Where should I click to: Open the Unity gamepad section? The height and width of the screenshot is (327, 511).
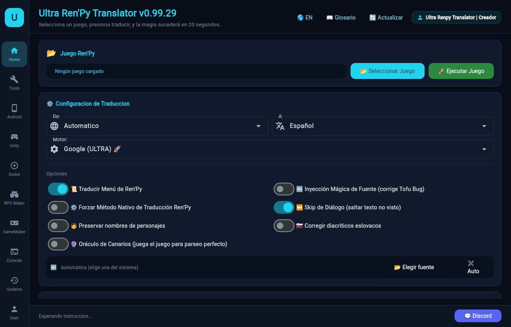pos(14,140)
